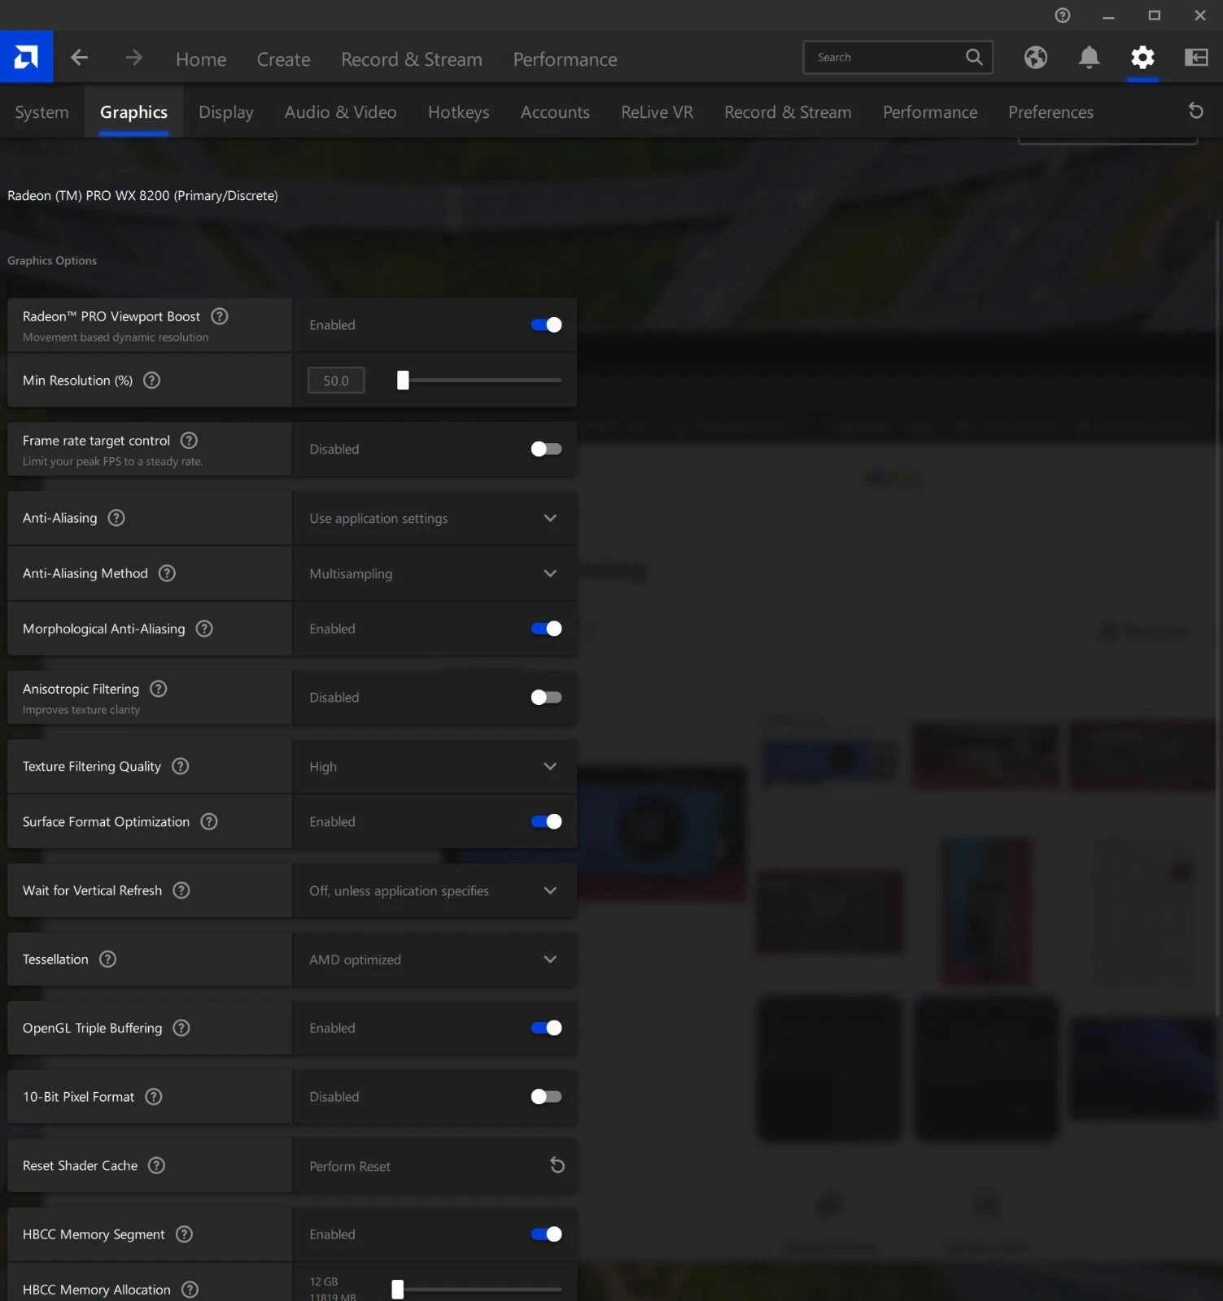Turn off Morphological Anti-Aliasing toggle
The image size is (1223, 1301).
tap(546, 629)
